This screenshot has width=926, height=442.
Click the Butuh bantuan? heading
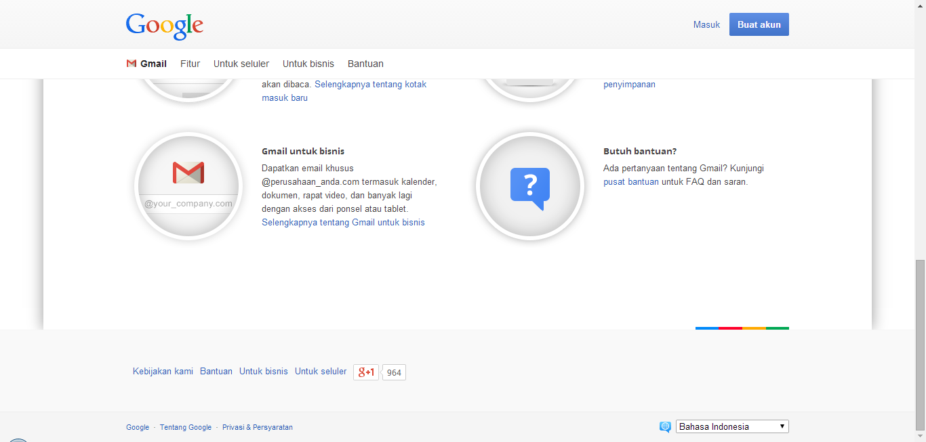640,151
